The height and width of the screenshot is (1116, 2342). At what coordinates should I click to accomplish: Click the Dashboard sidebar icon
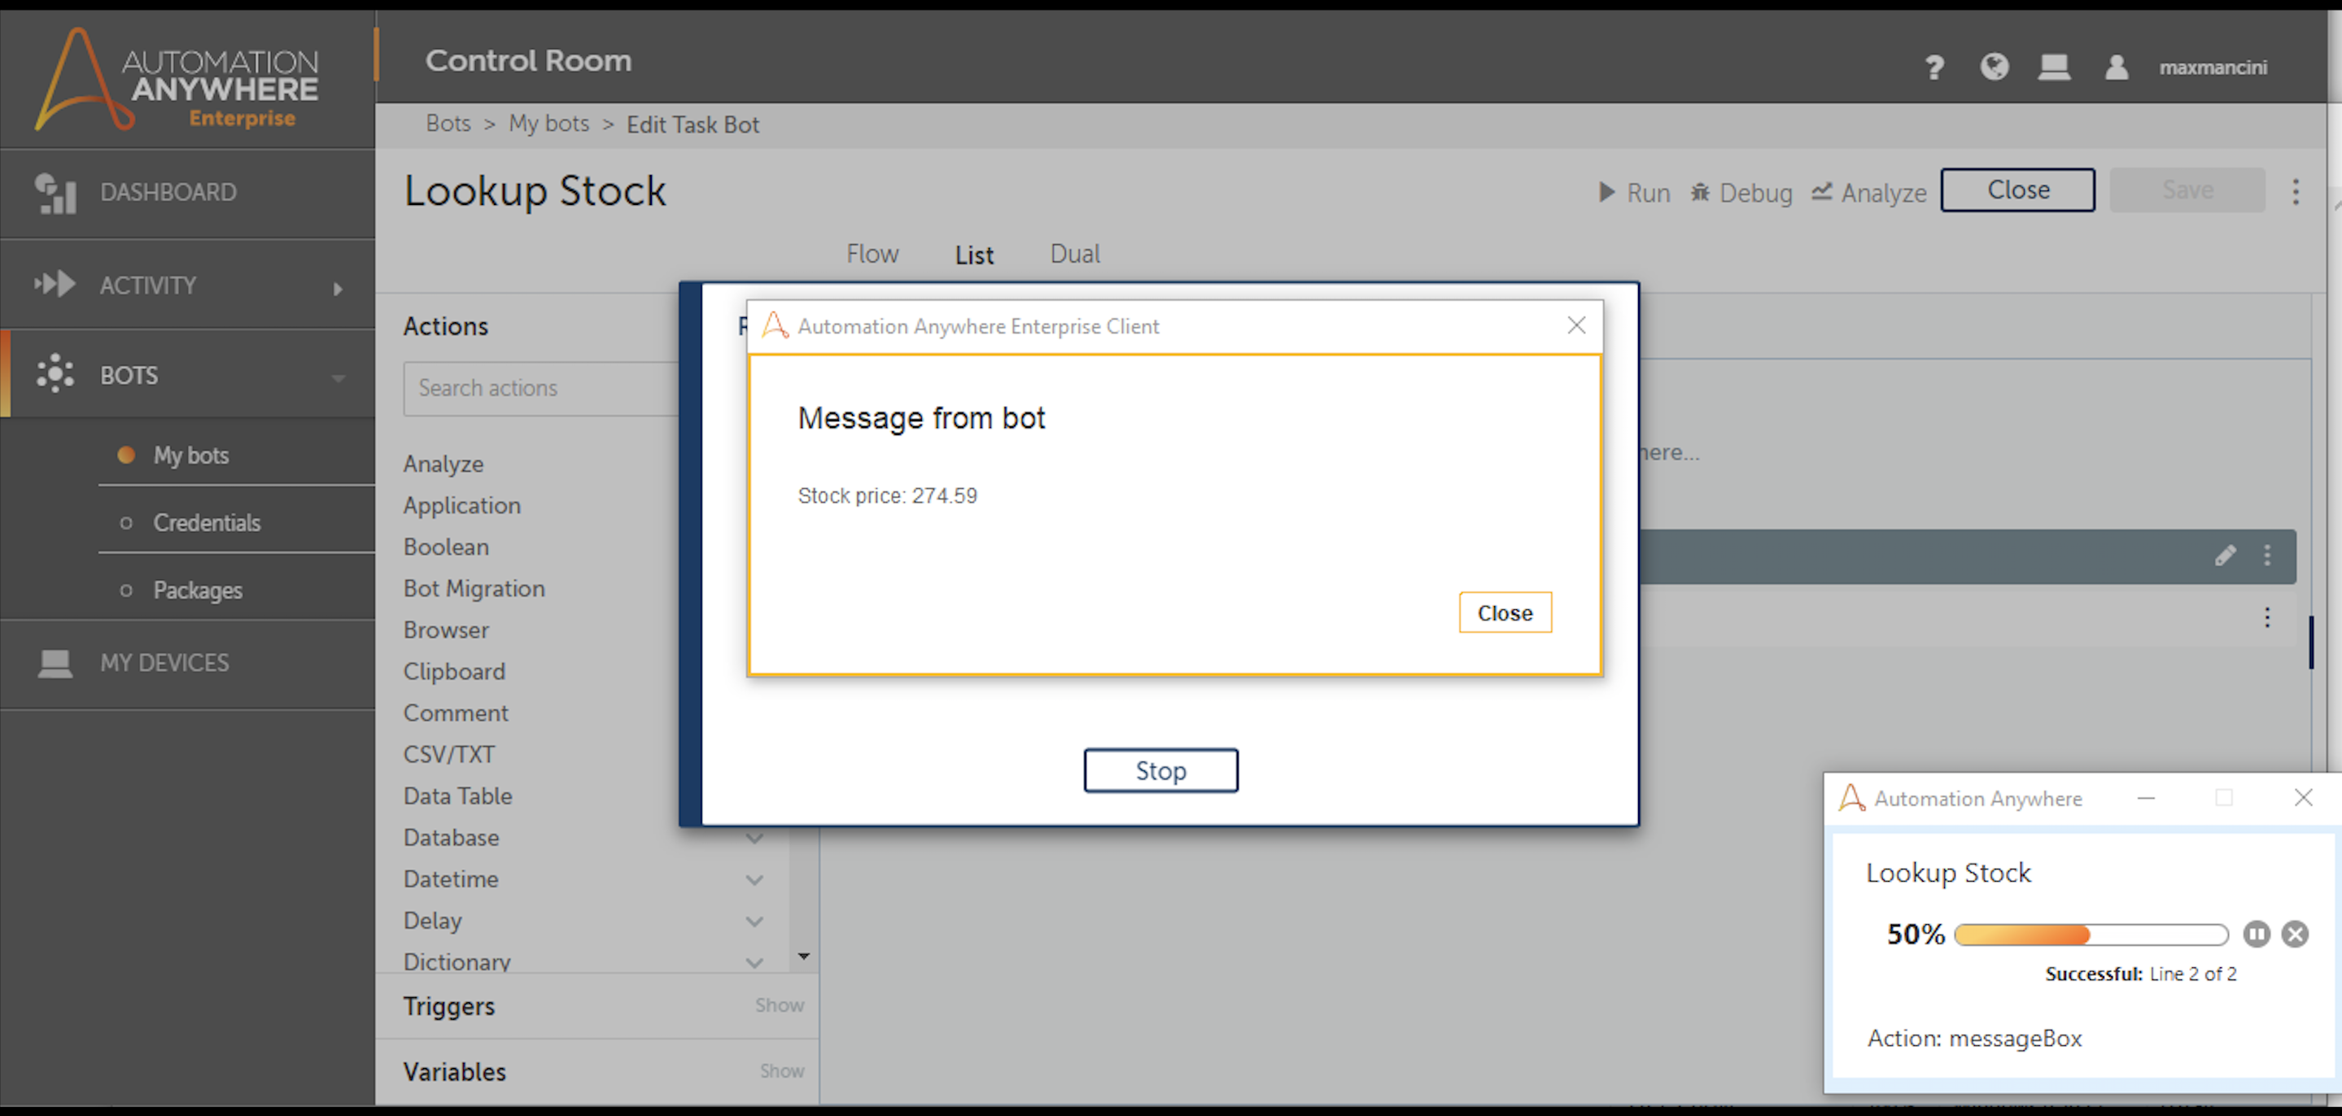coord(55,193)
